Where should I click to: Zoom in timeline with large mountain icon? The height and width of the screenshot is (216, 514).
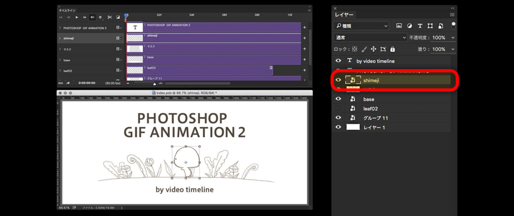click(161, 84)
